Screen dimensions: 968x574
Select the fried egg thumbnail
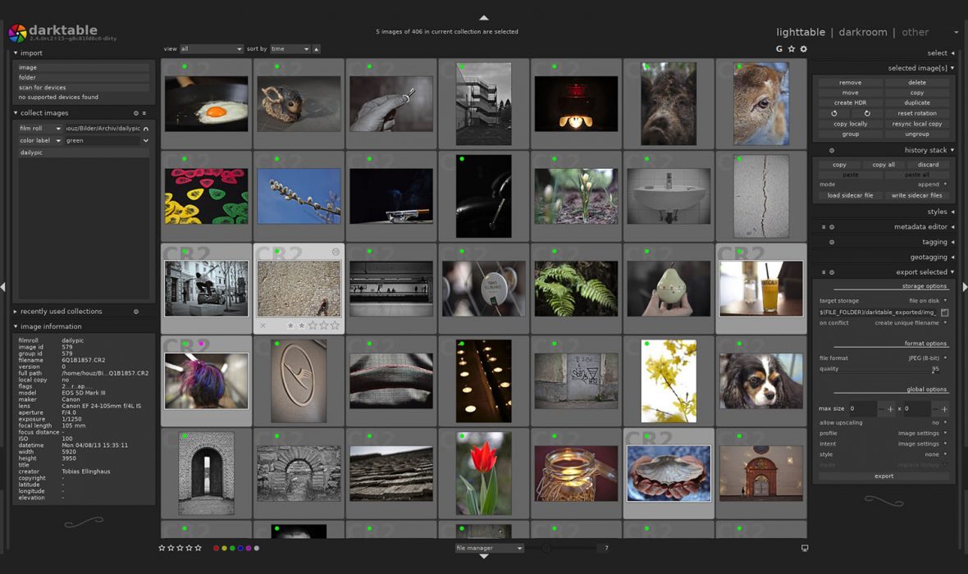(206, 104)
